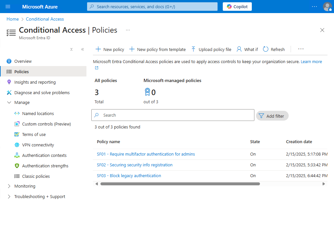This screenshot has width=334, height=251.
Task: Click the policy Search input field
Action: 176,115
